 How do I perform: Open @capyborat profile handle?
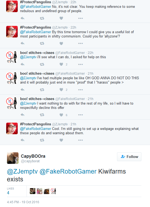30,161
